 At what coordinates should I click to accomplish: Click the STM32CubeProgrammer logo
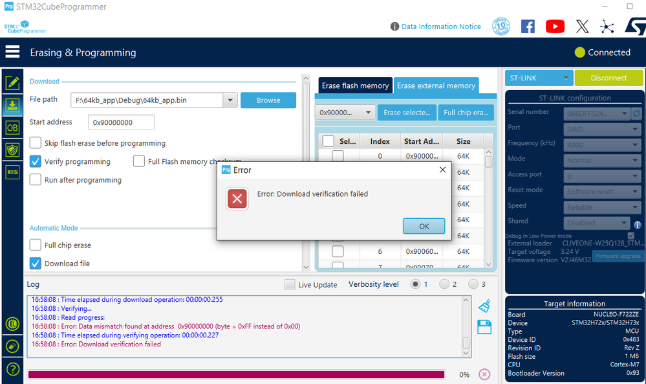tap(25, 27)
